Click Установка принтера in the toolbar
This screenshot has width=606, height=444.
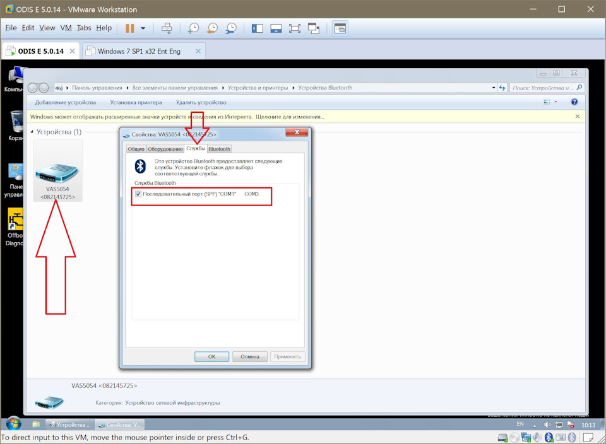pos(136,102)
